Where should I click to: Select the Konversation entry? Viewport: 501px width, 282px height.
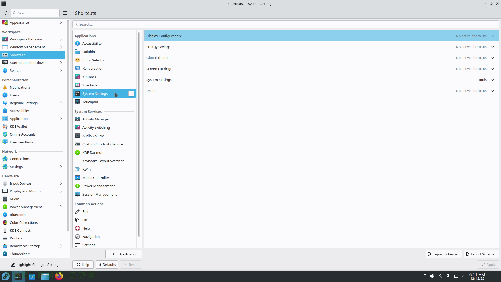[104, 68]
